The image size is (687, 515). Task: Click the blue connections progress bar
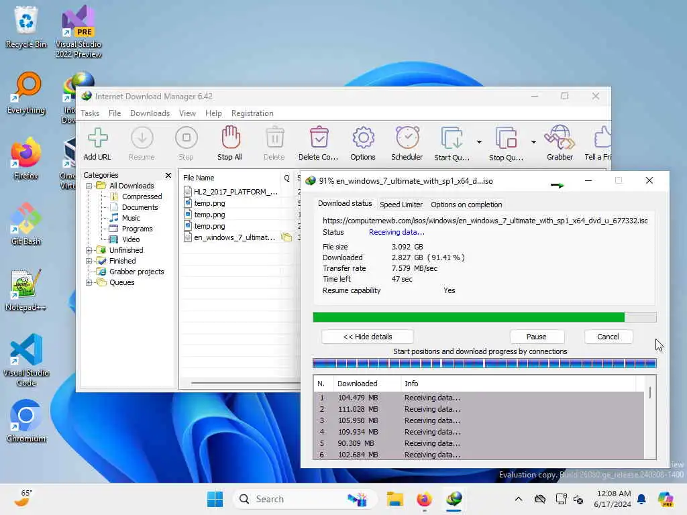point(484,363)
